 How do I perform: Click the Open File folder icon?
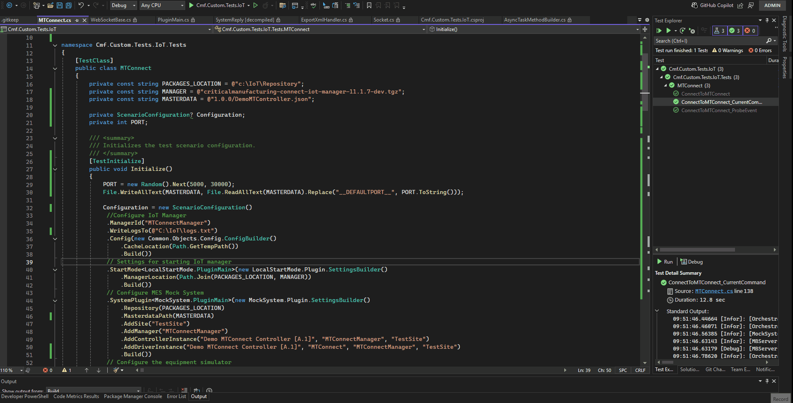click(x=50, y=5)
